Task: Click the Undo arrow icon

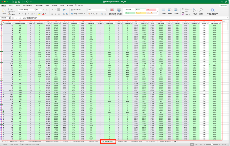Action: [23, 2]
